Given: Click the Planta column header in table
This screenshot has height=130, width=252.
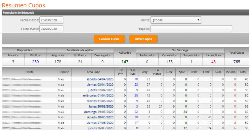Looking at the screenshot, I should pyautogui.click(x=30, y=72).
